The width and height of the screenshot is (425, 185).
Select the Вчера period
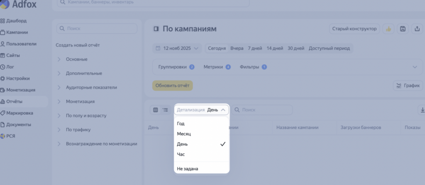(237, 49)
